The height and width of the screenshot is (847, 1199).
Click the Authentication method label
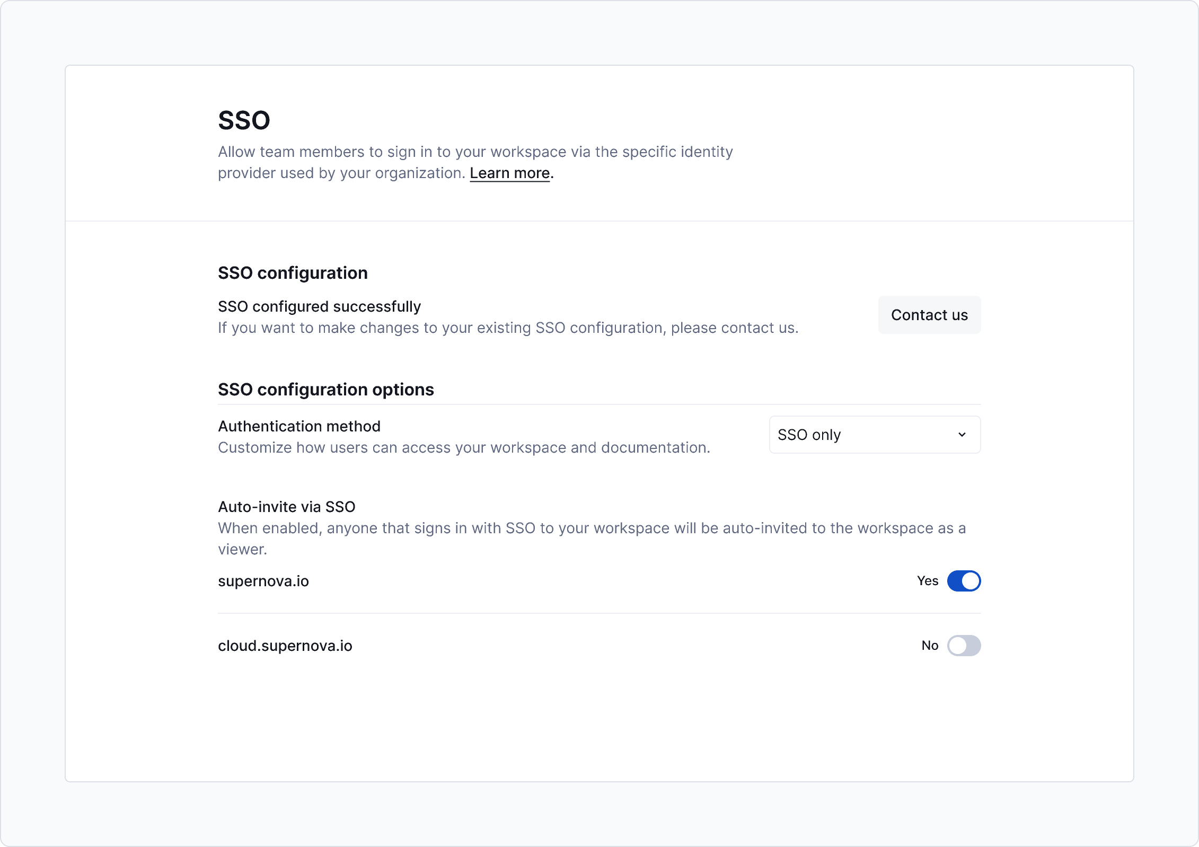pos(299,426)
